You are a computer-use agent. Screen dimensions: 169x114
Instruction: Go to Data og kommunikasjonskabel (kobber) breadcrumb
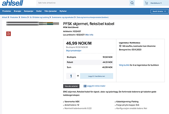pos(93,17)
